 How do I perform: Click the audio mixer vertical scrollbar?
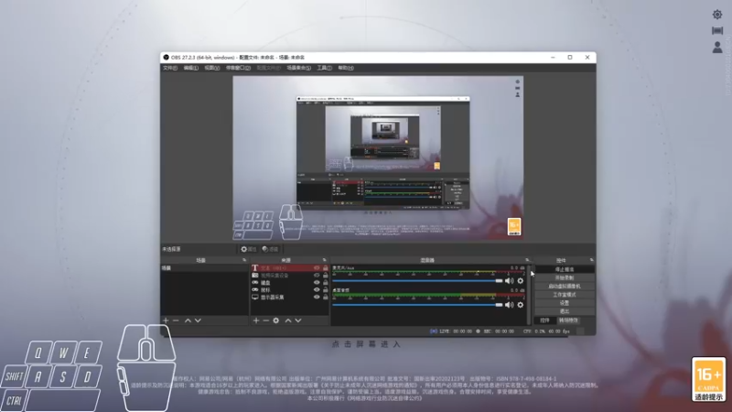(x=529, y=295)
